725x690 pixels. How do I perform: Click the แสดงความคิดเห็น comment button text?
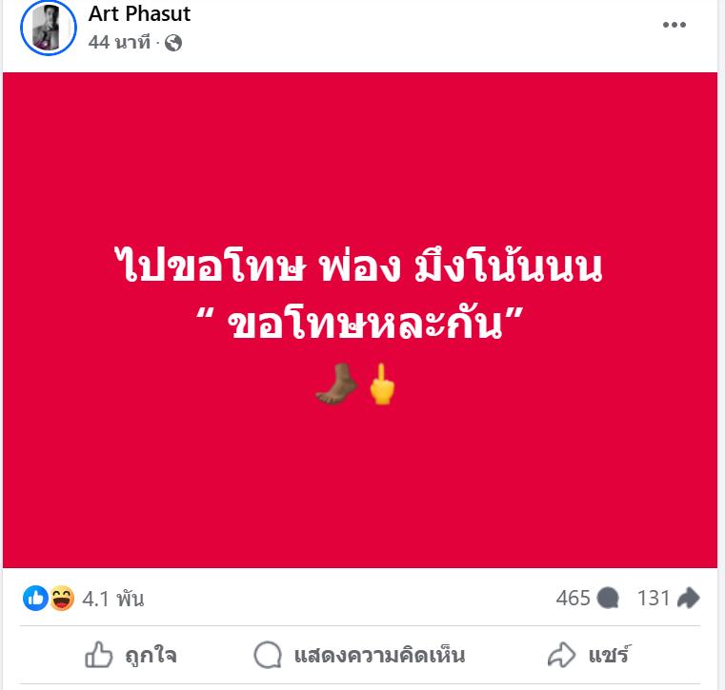click(379, 656)
